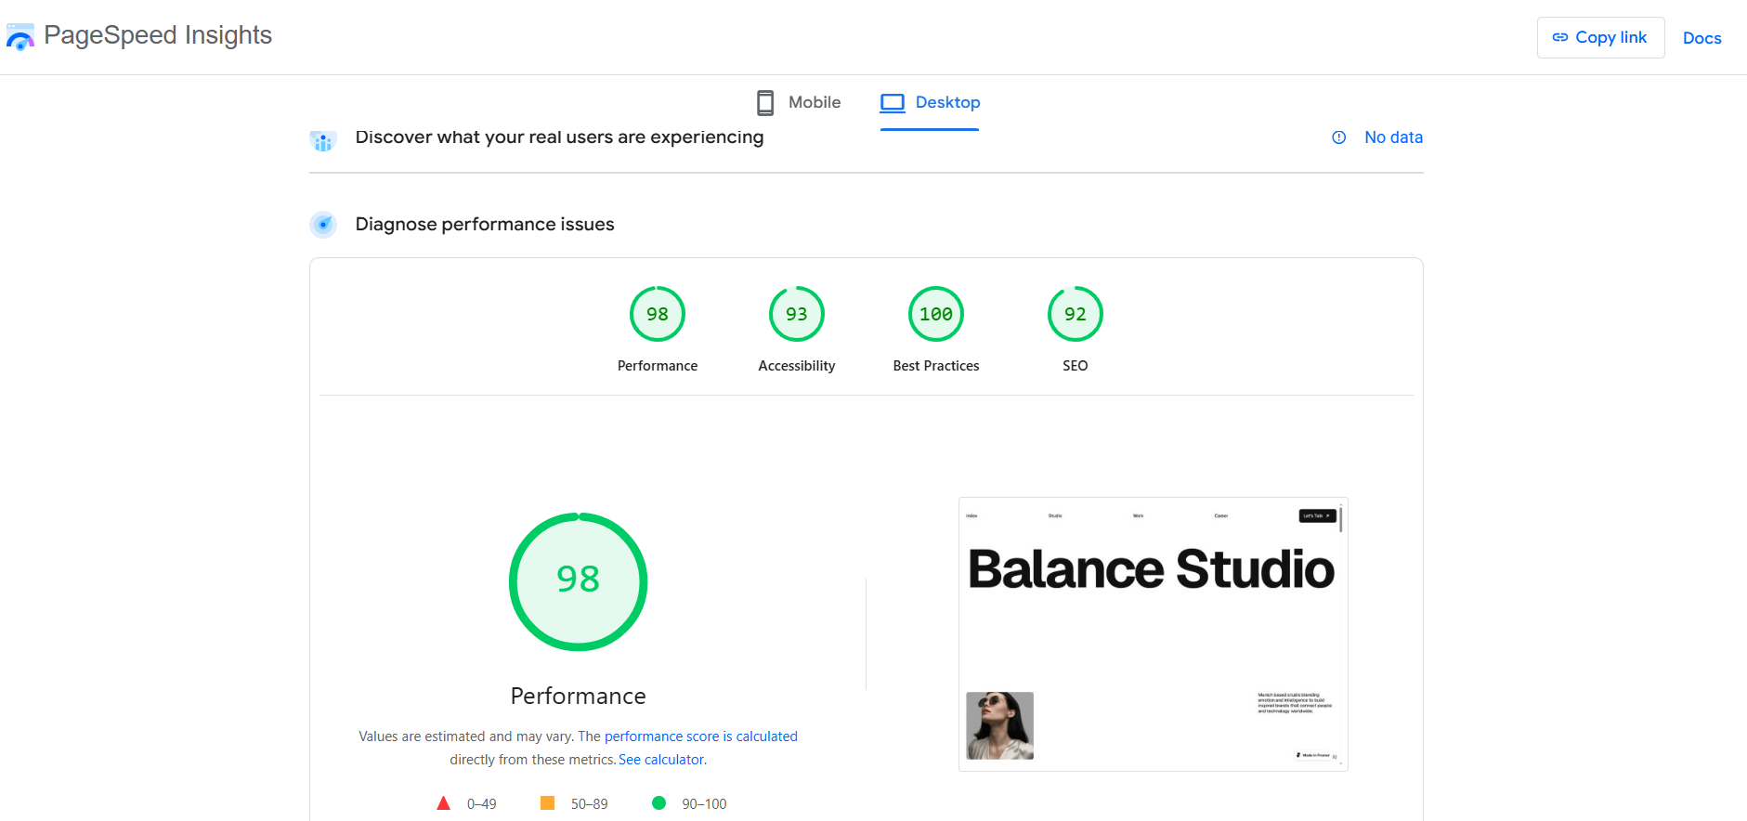Open the "performance score is calculated" link
The height and width of the screenshot is (821, 1747).
pos(700,736)
